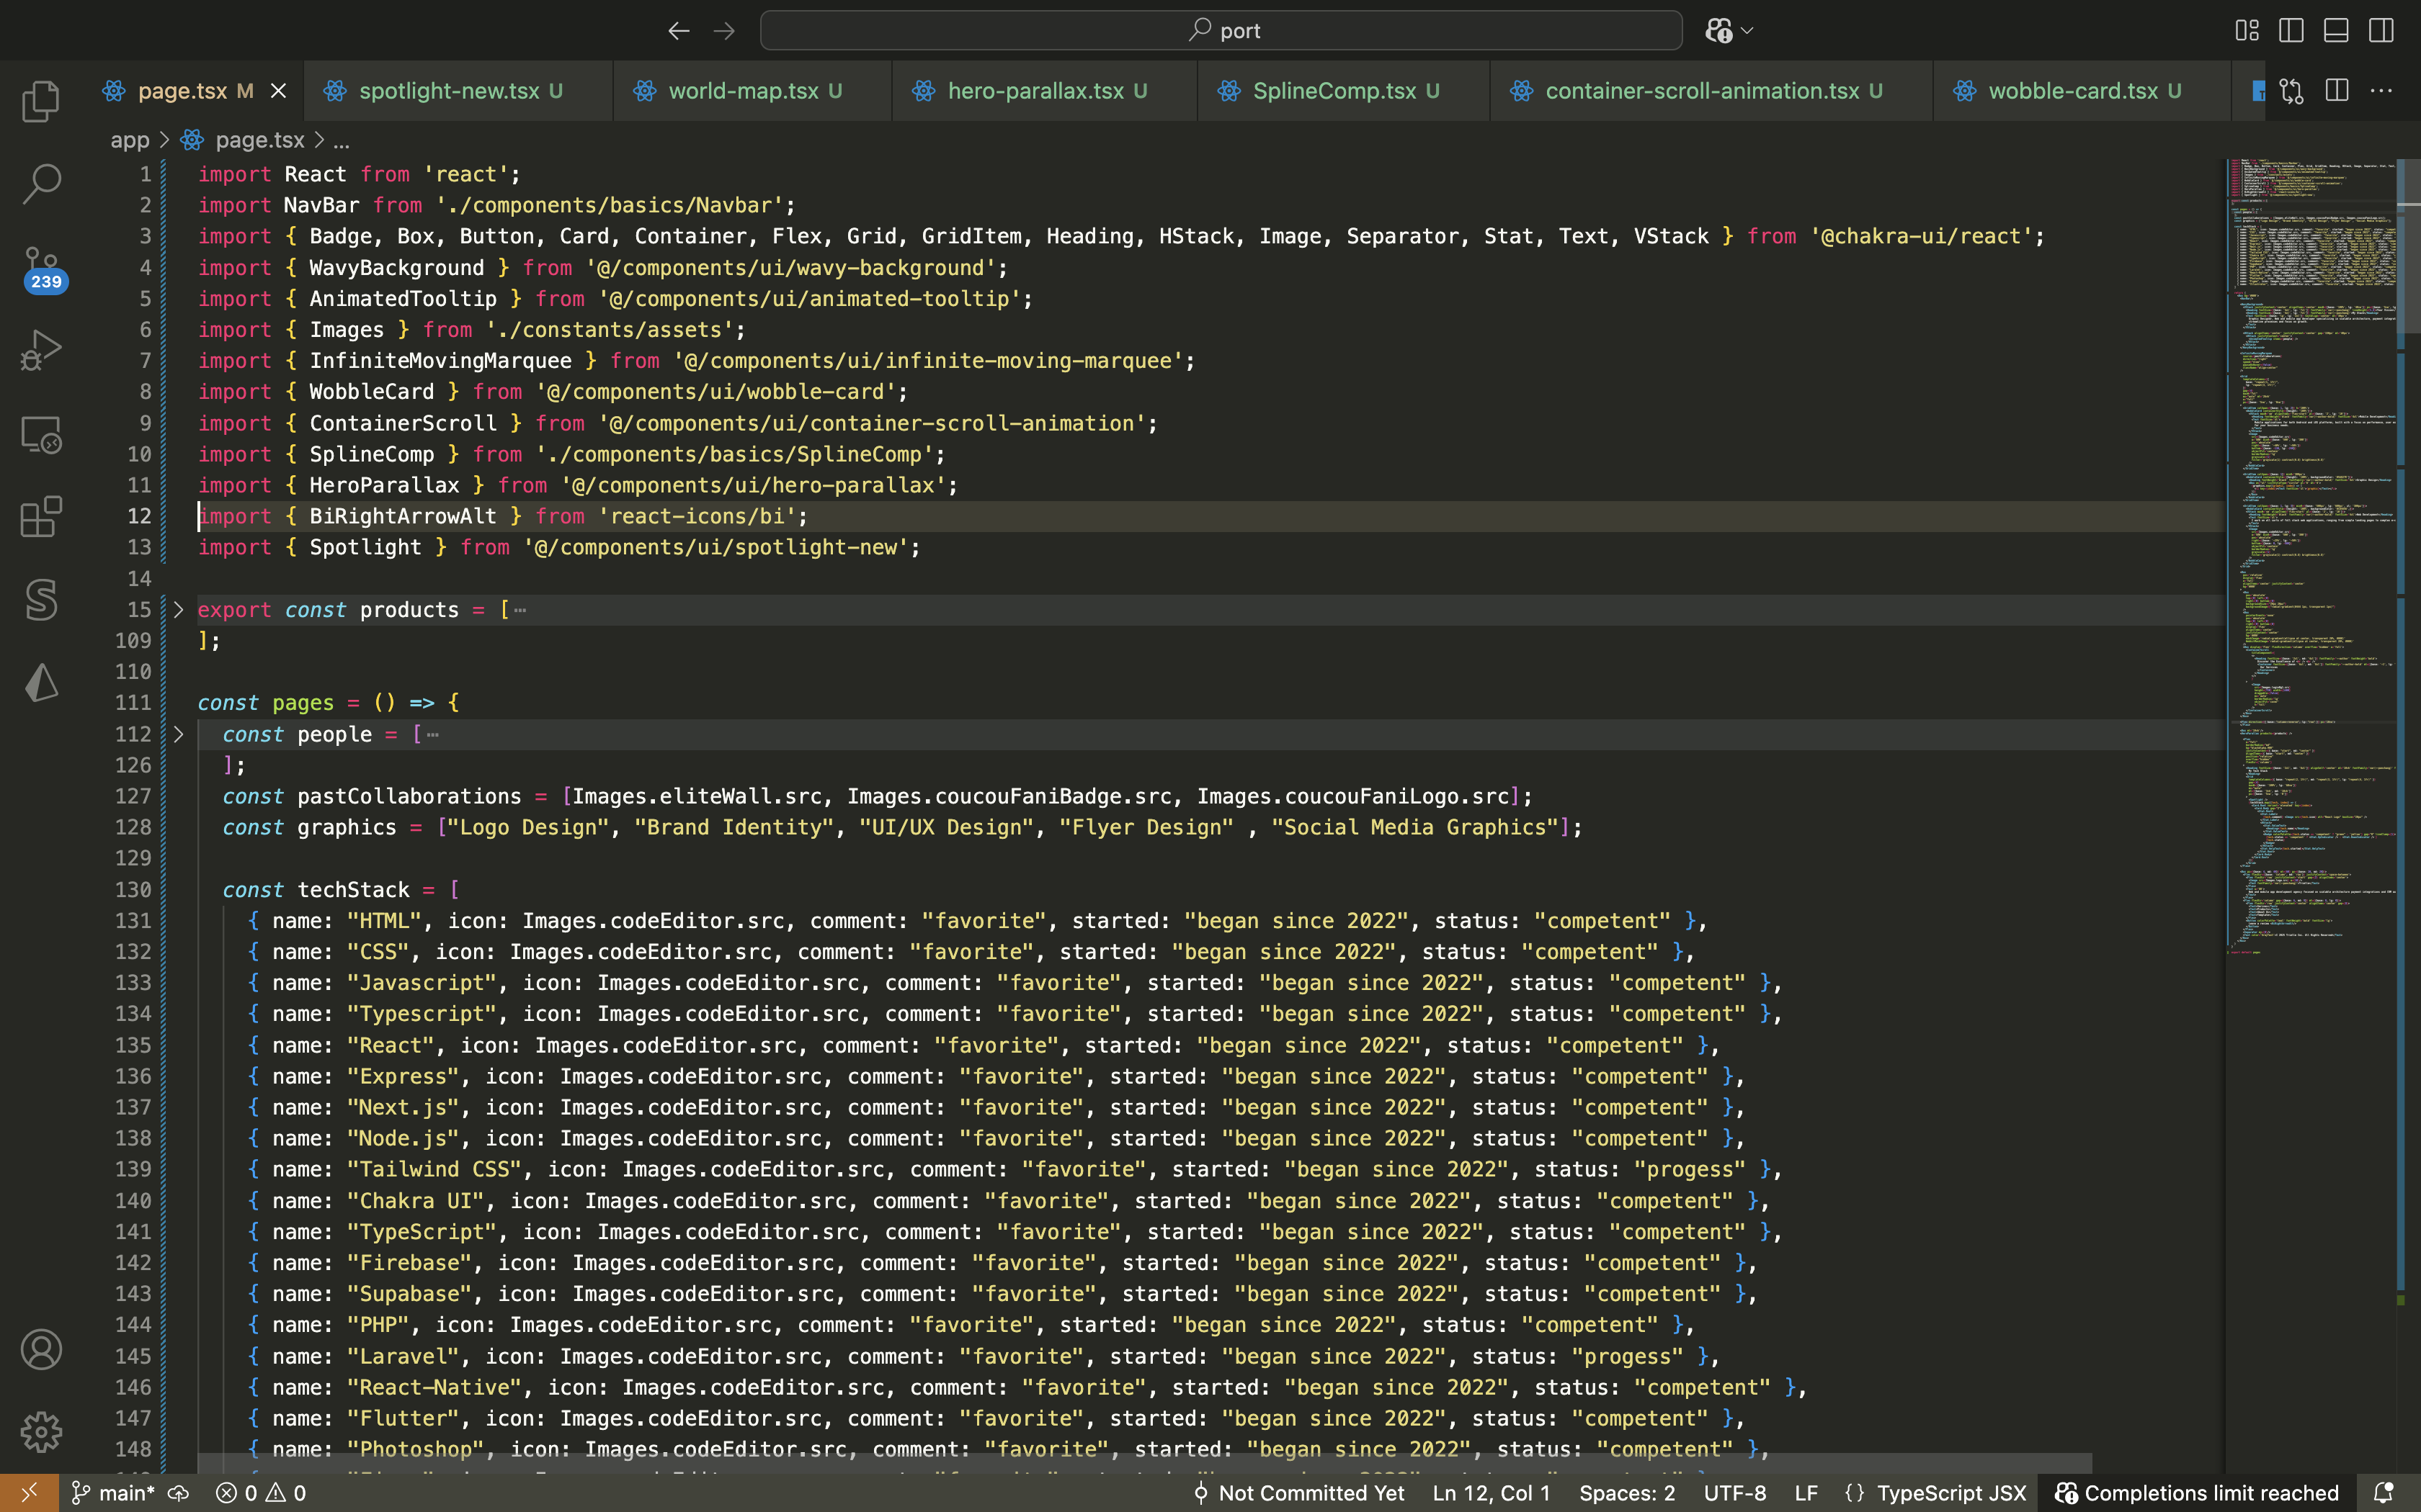Open Copilot chat icon in title bar
Viewport: 2421px width, 1512px height.
click(1718, 31)
